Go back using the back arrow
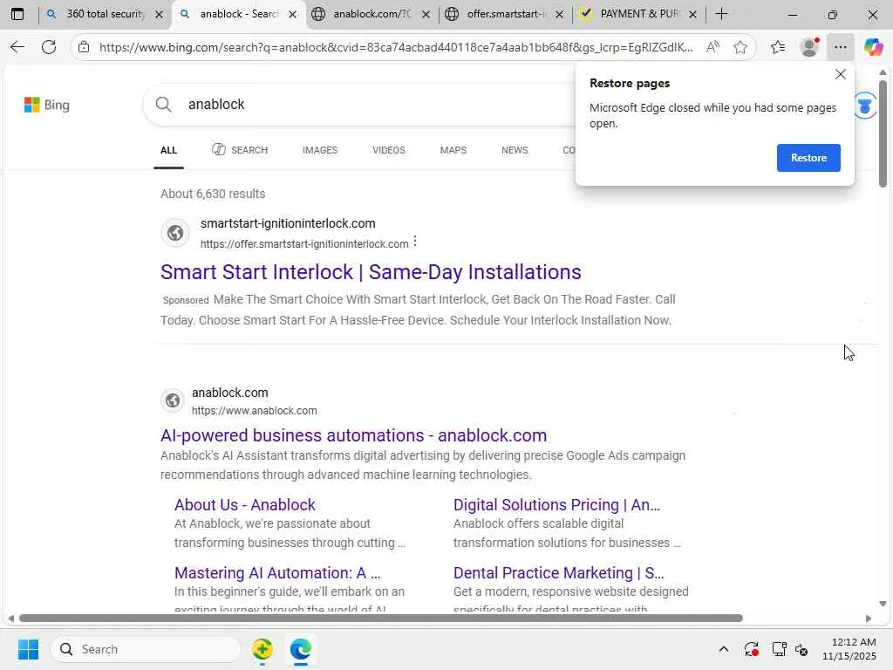 (17, 47)
